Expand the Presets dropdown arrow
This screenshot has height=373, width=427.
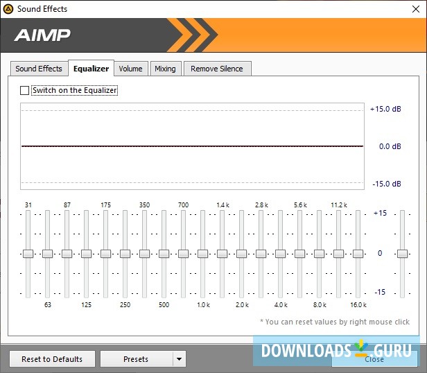point(179,359)
